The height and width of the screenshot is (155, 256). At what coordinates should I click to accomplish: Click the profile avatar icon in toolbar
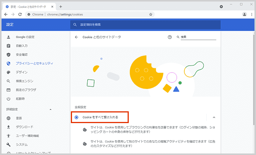(x=244, y=14)
